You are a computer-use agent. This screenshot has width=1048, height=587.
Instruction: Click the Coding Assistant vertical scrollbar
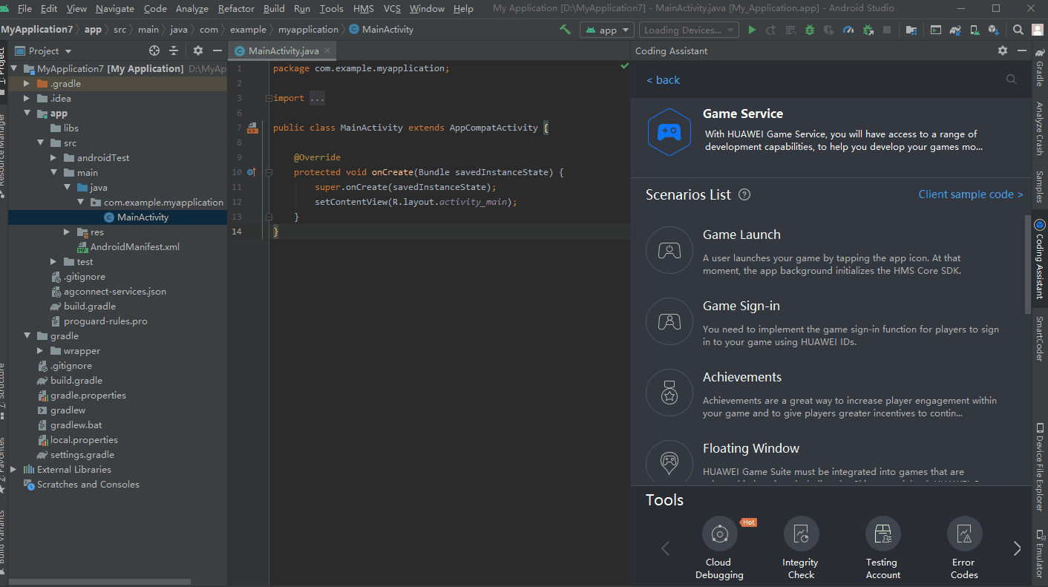coord(1027,264)
